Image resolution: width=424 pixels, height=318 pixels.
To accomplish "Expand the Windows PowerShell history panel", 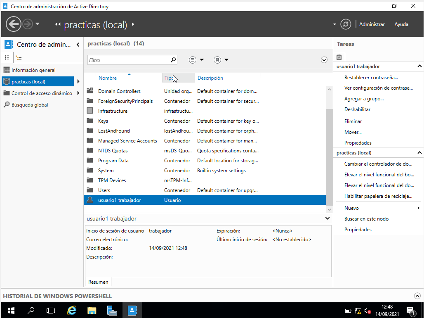I will [417, 296].
